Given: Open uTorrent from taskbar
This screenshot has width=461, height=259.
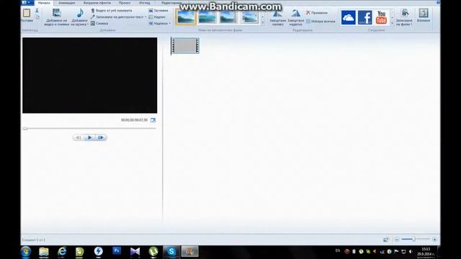Looking at the screenshot, I should (153, 252).
